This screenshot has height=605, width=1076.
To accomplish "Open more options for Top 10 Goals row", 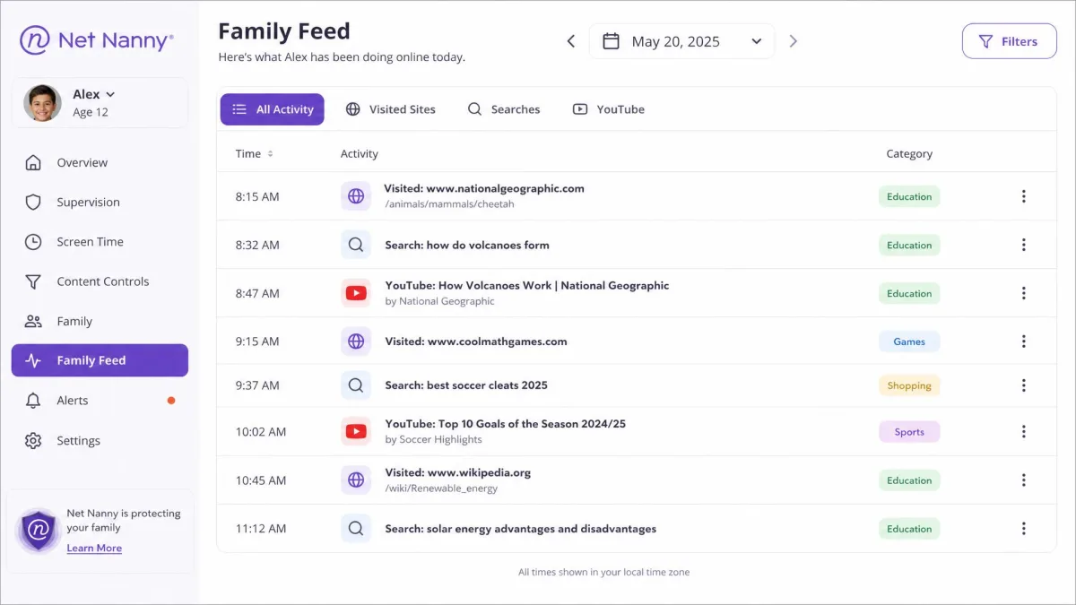I will [1023, 432].
